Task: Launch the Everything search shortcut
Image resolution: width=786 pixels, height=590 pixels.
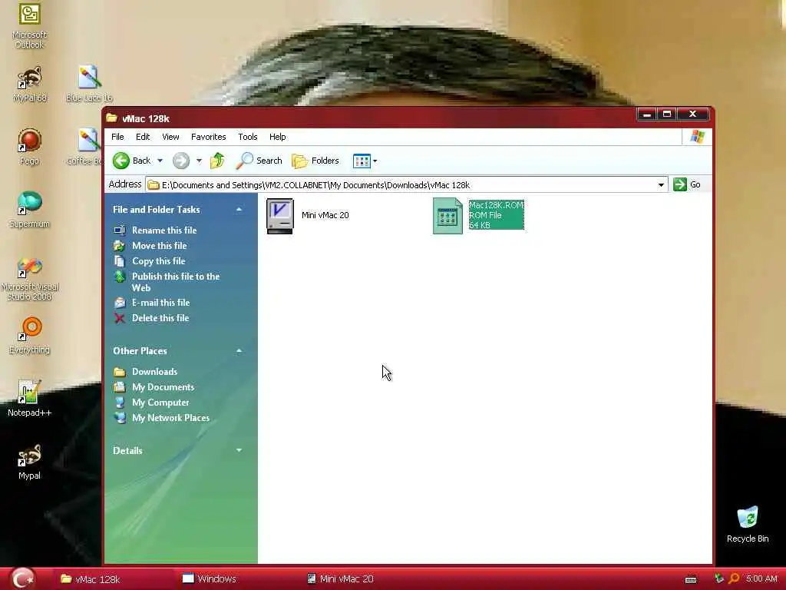Action: (x=30, y=336)
